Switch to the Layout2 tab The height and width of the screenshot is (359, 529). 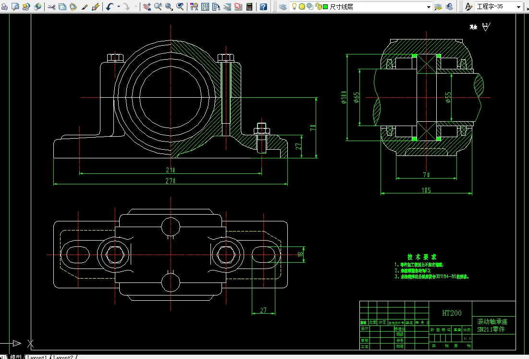coord(63,357)
